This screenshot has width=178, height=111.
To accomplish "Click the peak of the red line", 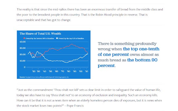I will tap(72, 44).
